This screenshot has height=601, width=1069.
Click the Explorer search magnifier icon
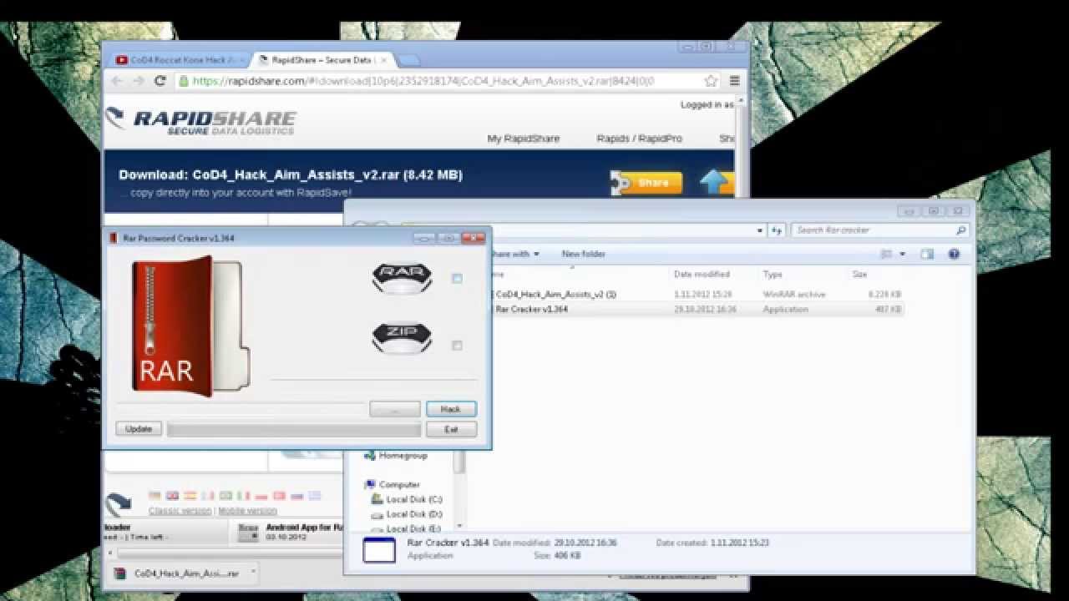click(x=960, y=230)
